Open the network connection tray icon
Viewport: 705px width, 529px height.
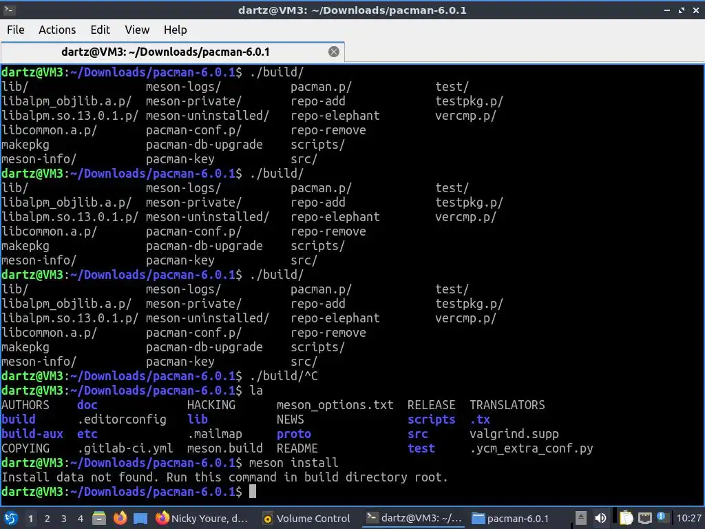(644, 518)
